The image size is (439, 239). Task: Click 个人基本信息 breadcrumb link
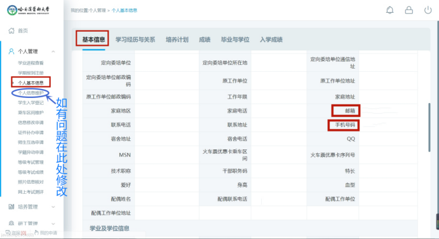tap(125, 10)
